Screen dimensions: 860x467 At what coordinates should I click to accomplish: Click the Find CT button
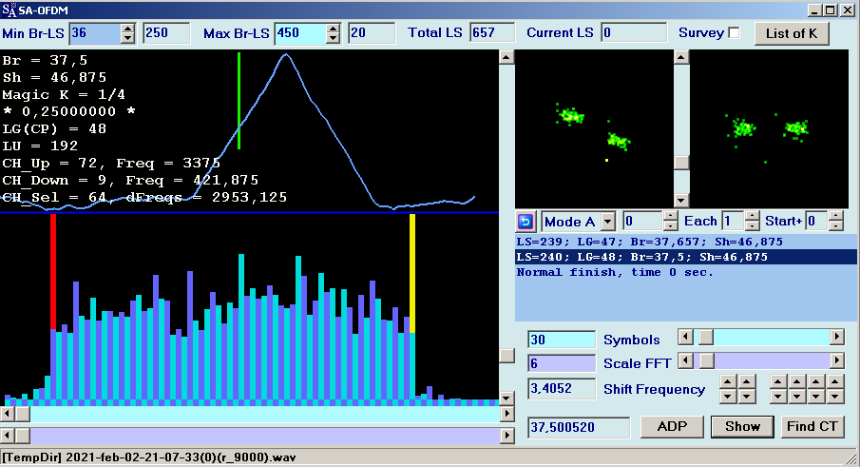click(812, 426)
